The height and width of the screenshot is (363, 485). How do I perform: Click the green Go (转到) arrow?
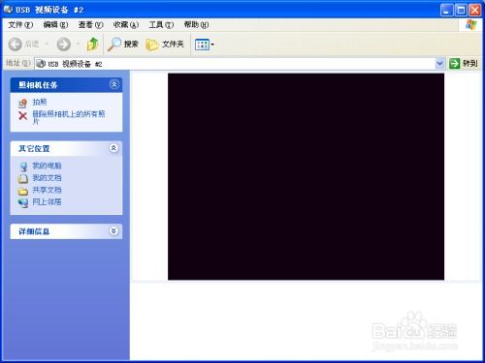tap(454, 63)
